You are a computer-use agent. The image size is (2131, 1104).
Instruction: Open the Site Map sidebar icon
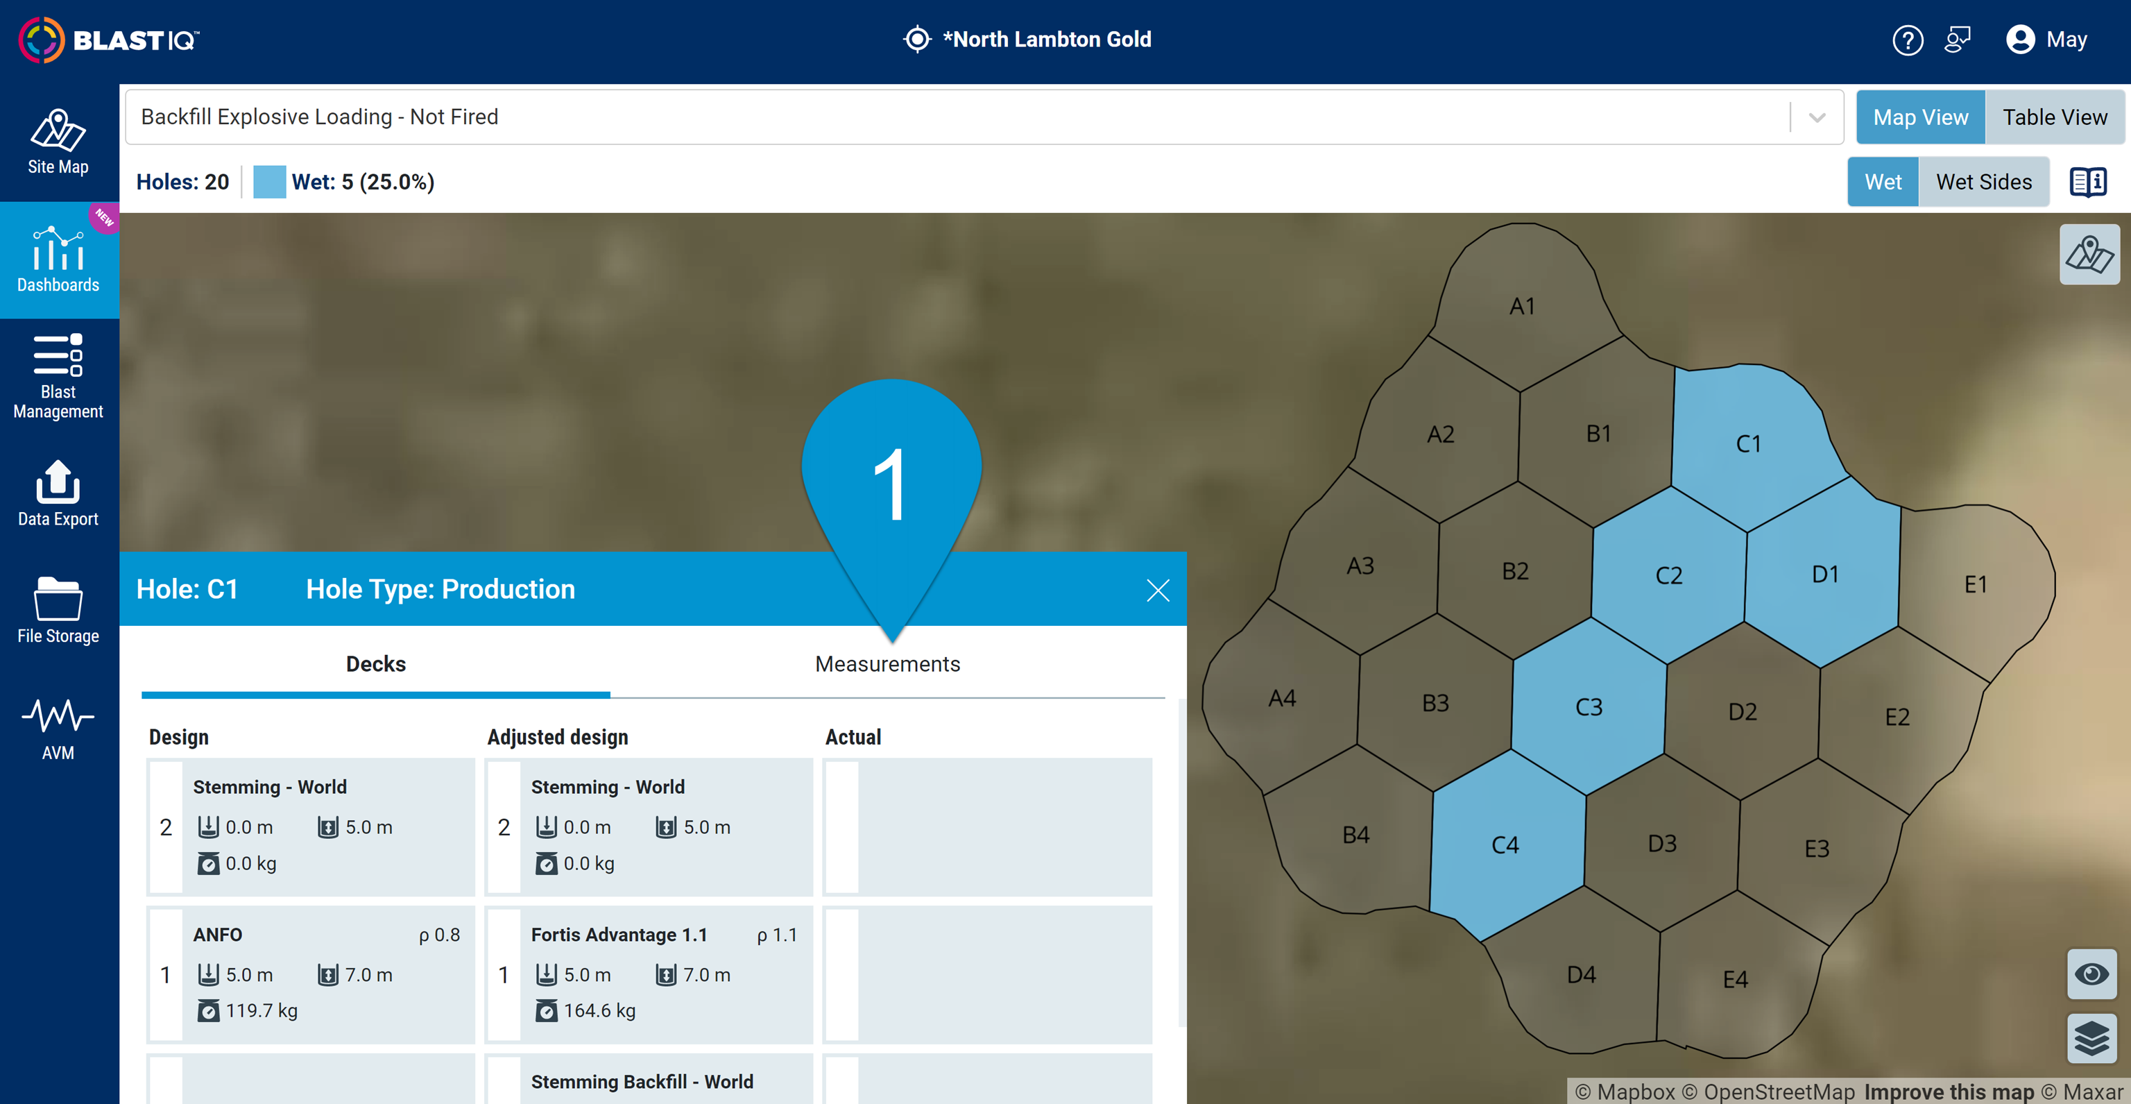[58, 142]
